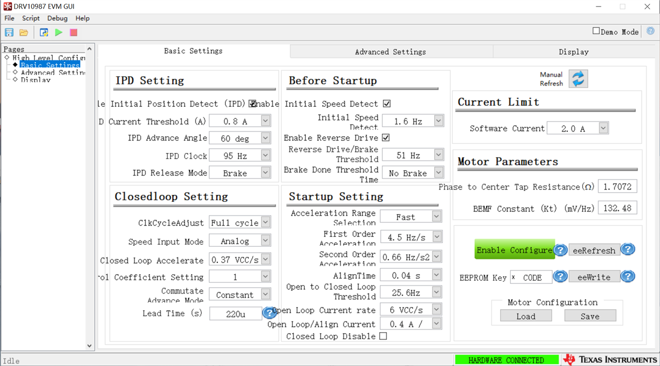This screenshot has width=660, height=366.
Task: Click help icon next to Demo Mode
Action: pyautogui.click(x=650, y=31)
